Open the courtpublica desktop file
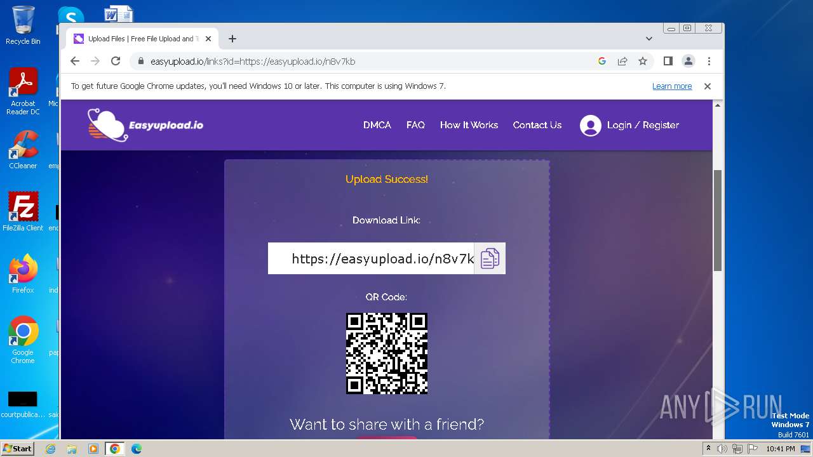813x457 pixels. [x=23, y=405]
